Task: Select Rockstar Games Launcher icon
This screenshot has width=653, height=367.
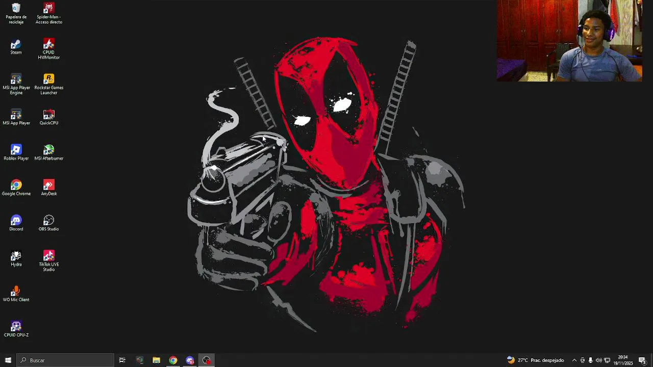Action: (x=48, y=84)
